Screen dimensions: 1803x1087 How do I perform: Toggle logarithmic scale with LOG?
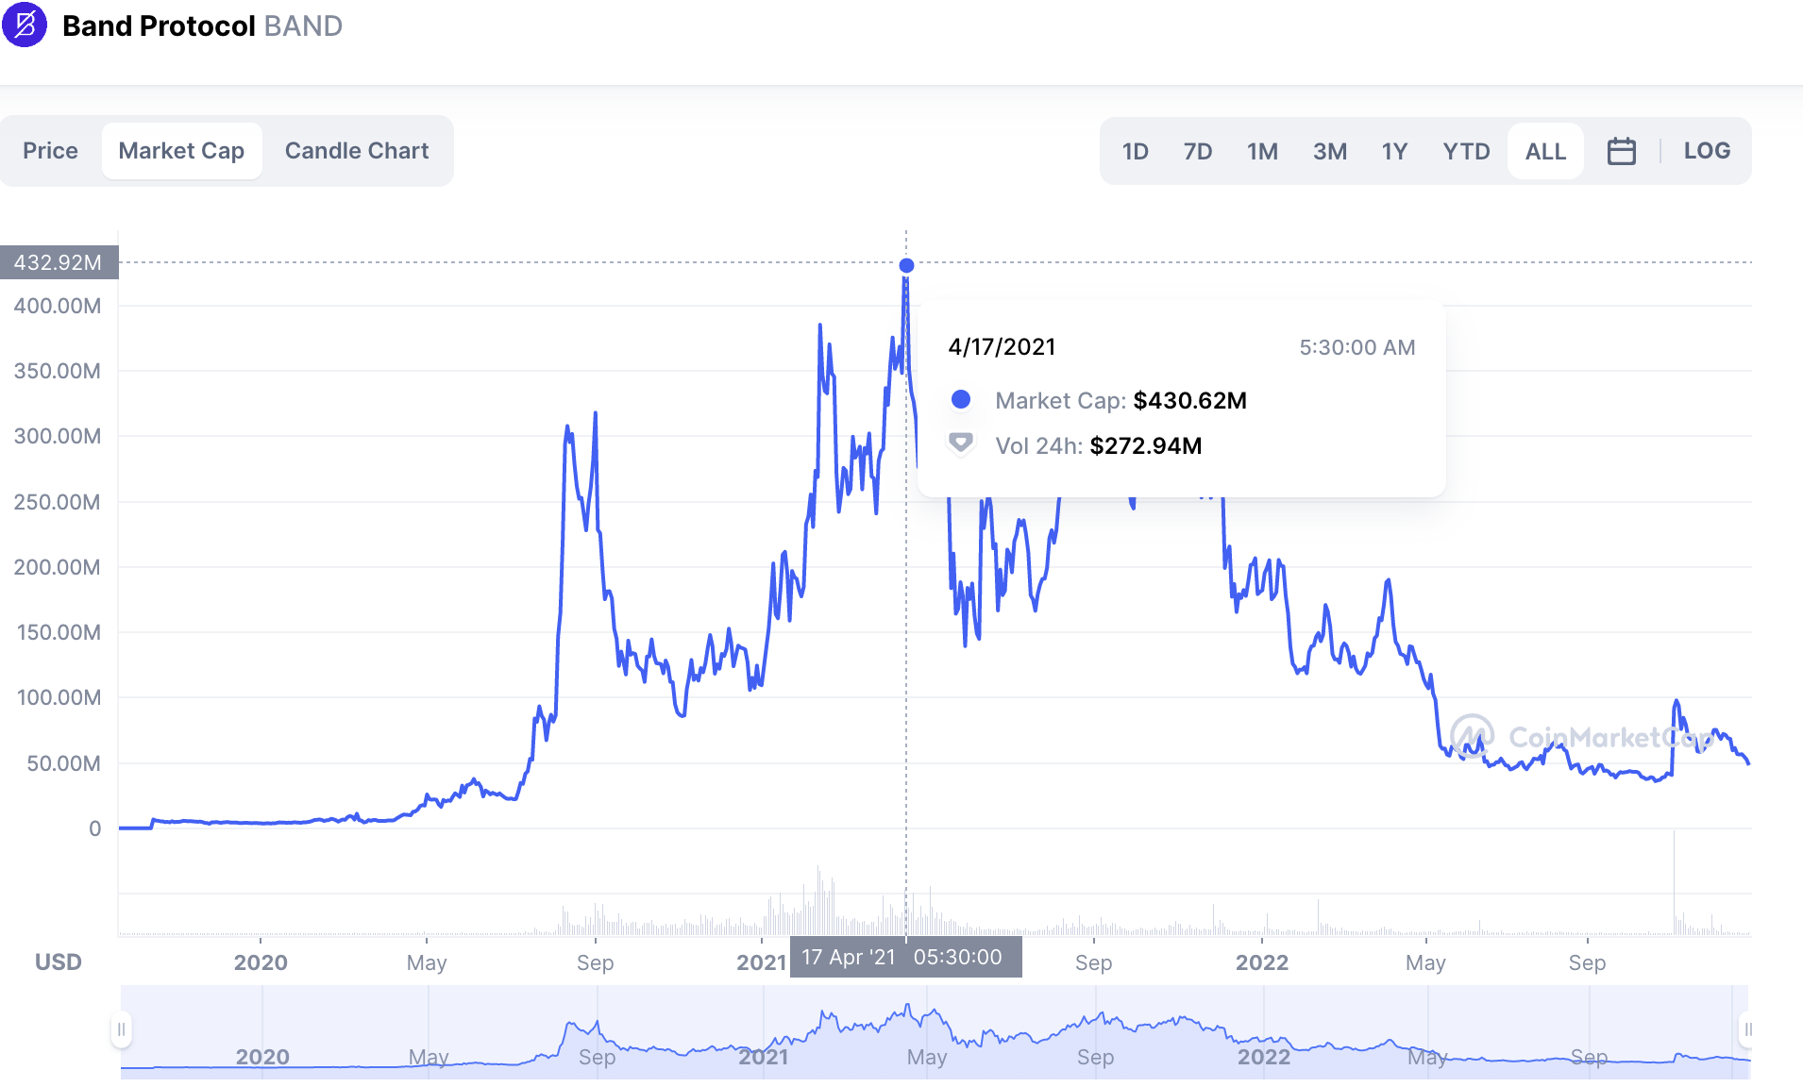pos(1706,150)
